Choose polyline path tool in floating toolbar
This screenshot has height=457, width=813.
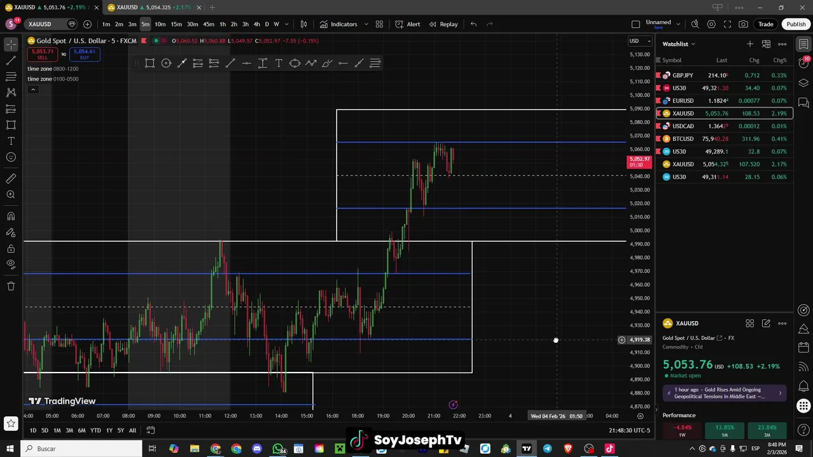click(x=311, y=63)
